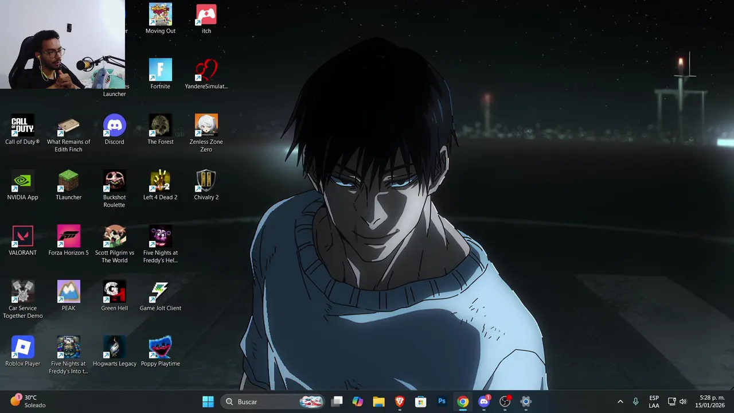Open the 30°C Soleado weather widget

coord(28,402)
